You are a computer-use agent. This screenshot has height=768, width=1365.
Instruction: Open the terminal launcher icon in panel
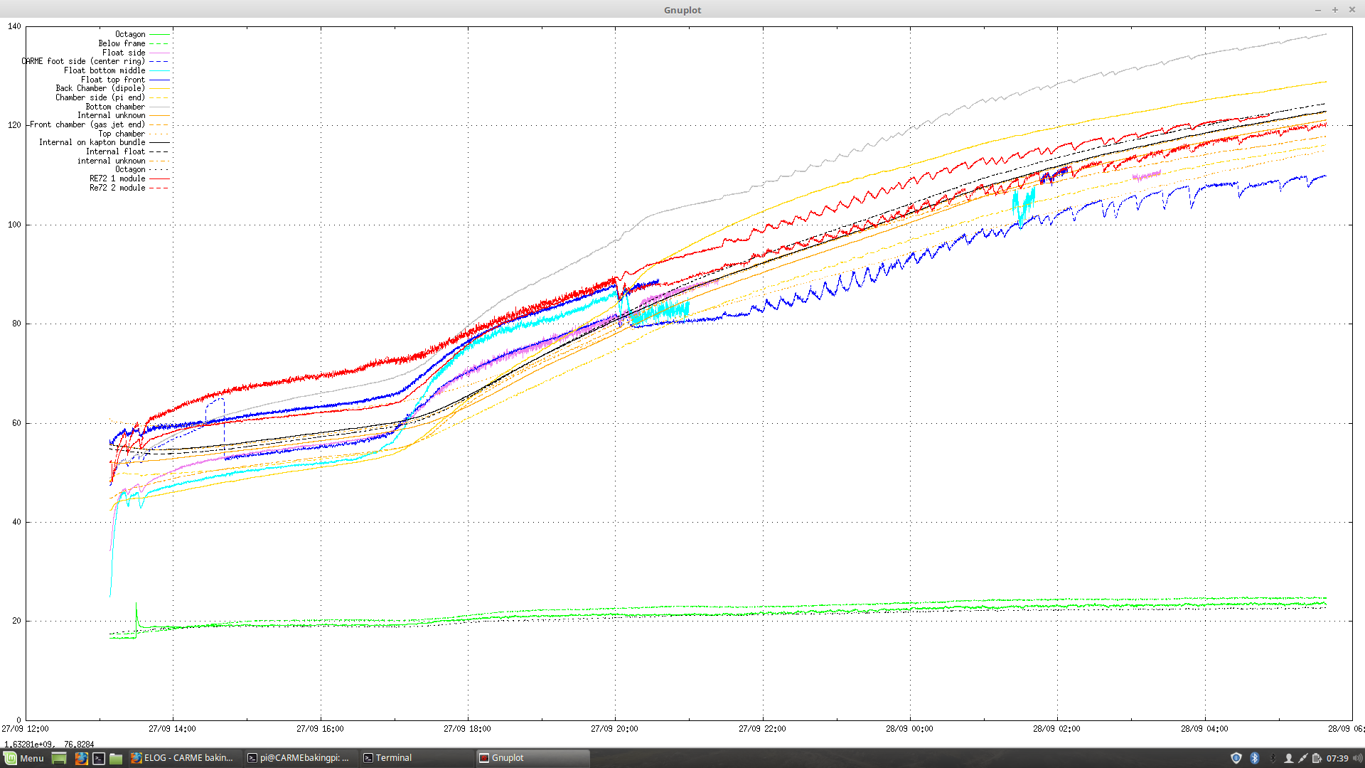(x=99, y=758)
